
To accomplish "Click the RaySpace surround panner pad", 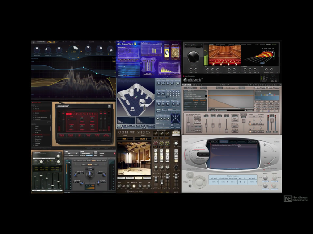I will pyautogui.click(x=175, y=118).
